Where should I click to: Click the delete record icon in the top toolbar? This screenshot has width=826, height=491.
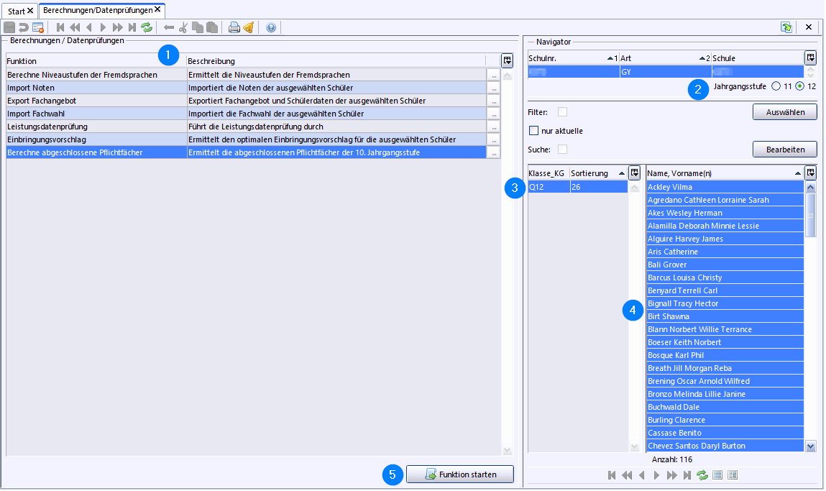(38, 27)
